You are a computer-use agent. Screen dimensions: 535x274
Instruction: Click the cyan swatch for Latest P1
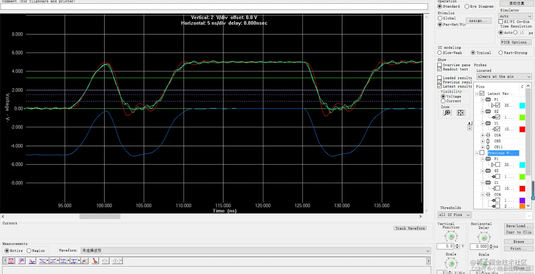coord(522,105)
